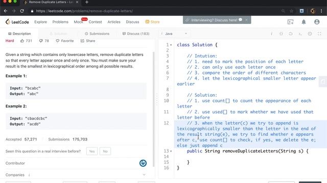Screen dimensions: 327x183
Task: Close the Remove Duplicate Letters browser tab
Action: pyautogui.click(x=77, y=2)
